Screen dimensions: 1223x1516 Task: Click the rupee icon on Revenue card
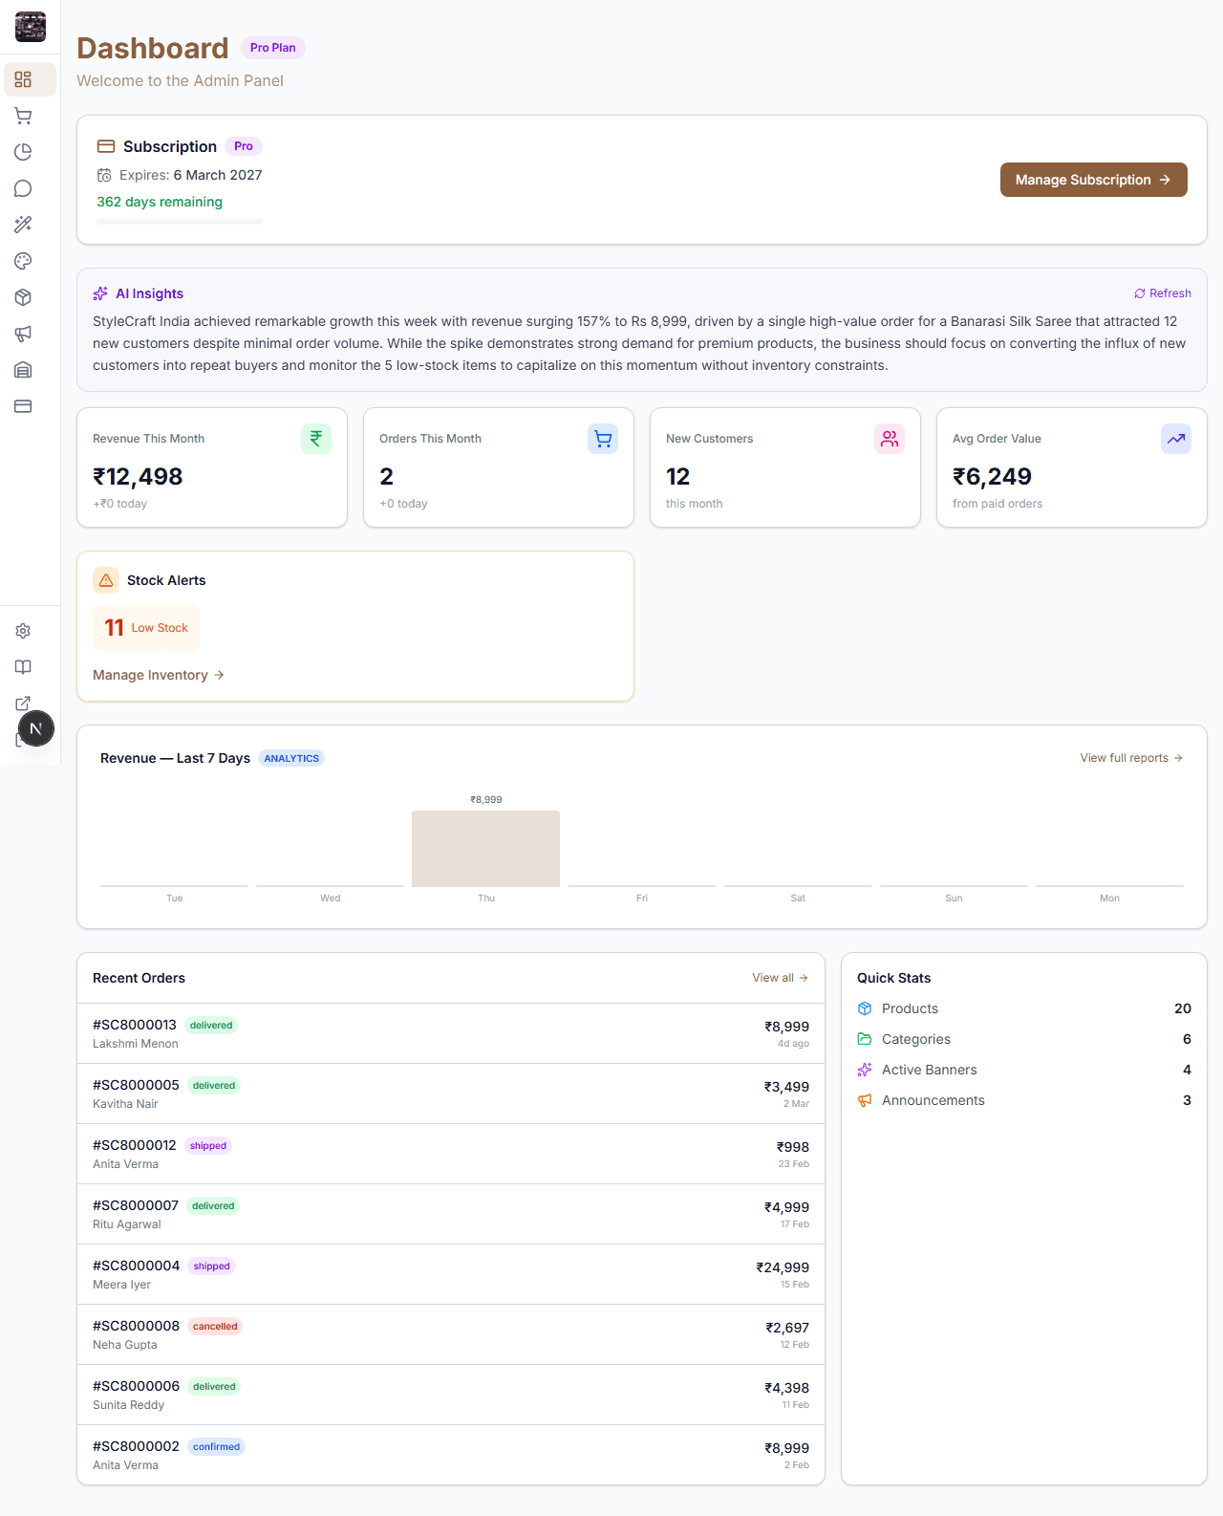(x=316, y=439)
